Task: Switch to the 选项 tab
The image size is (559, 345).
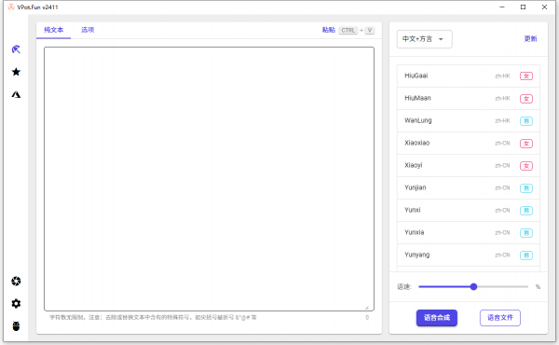Action: point(88,30)
